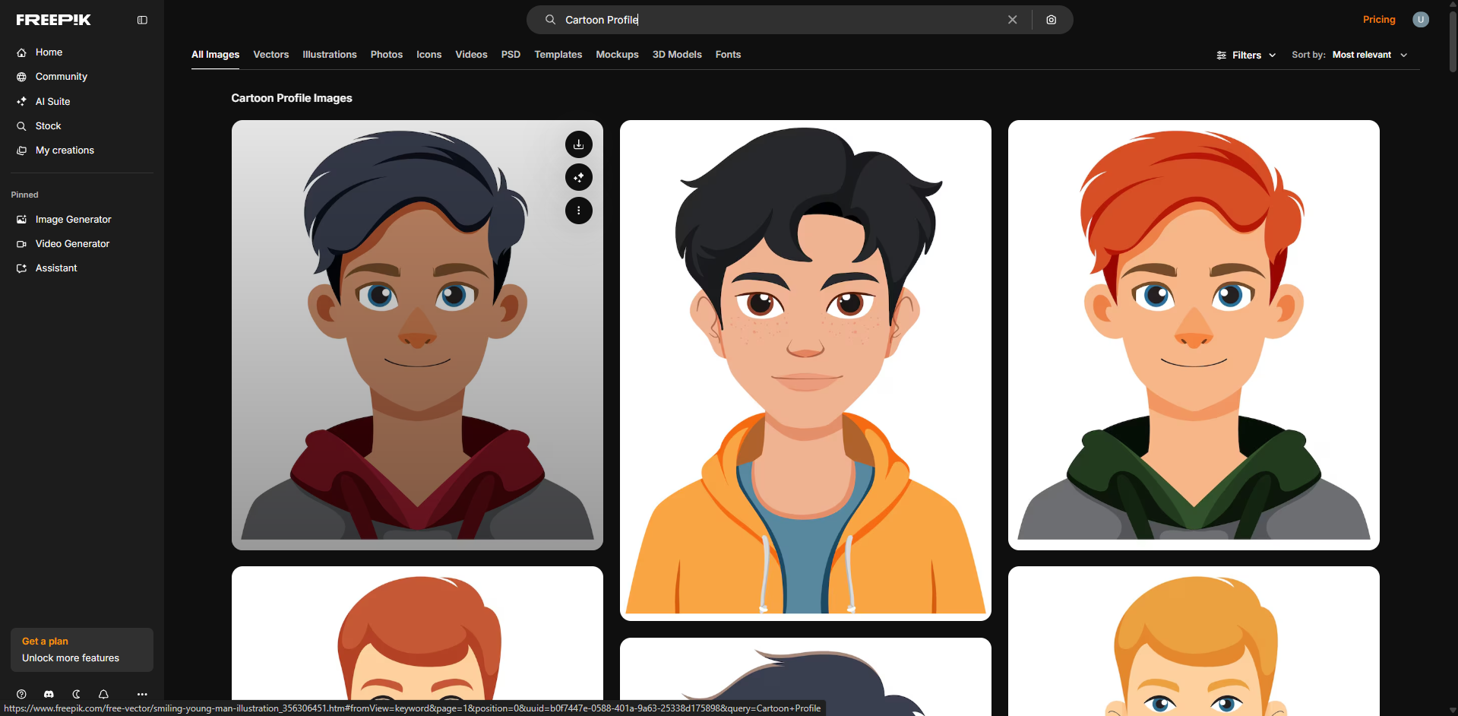Switch to the Fonts tab
The width and height of the screenshot is (1458, 716).
pyautogui.click(x=728, y=55)
